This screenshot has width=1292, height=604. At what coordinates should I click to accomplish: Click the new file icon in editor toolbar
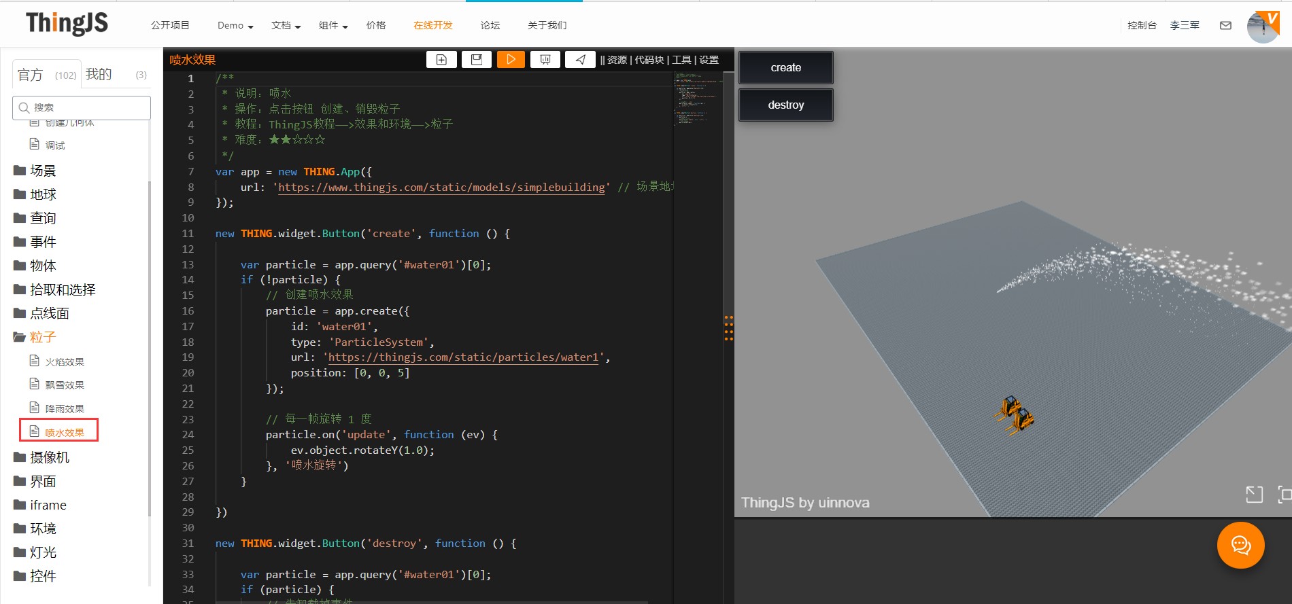click(441, 60)
